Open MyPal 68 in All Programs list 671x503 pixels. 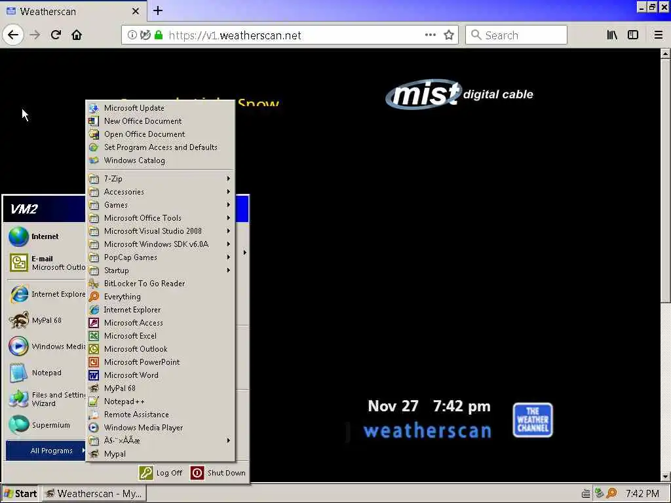coord(160,388)
